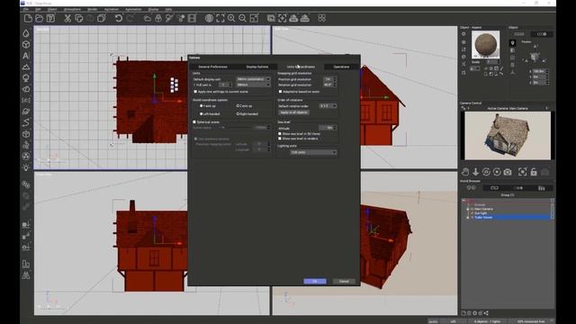Expand the Main Camera tree node
Viewport: 576px width, 324px height.
click(x=468, y=209)
